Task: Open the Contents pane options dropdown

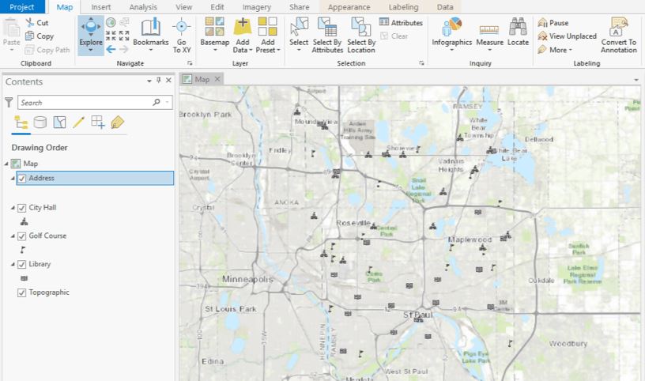Action: (149, 81)
